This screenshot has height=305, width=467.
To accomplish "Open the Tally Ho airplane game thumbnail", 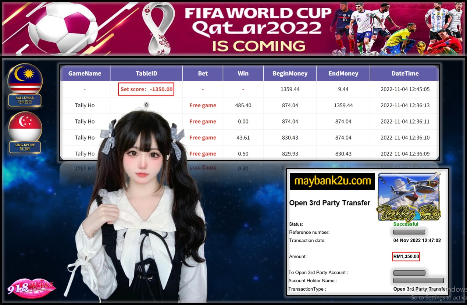I will [x=409, y=197].
